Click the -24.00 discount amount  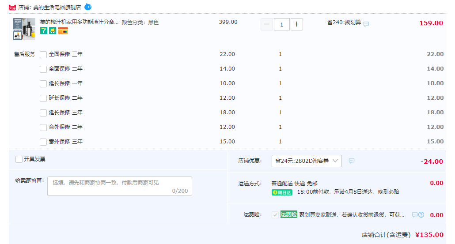(x=432, y=161)
